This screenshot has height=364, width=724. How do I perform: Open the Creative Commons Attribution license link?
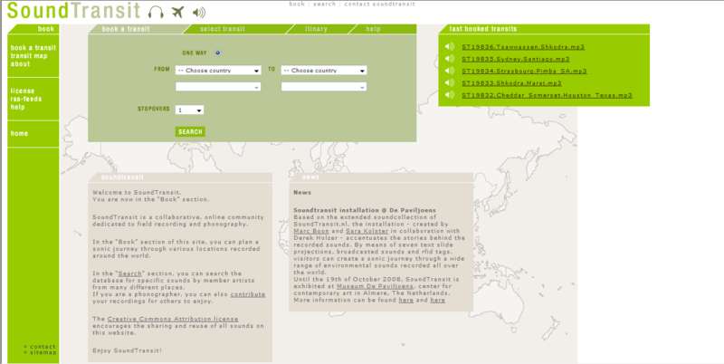(x=173, y=319)
